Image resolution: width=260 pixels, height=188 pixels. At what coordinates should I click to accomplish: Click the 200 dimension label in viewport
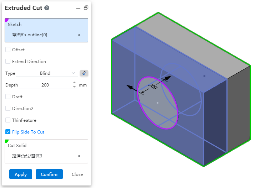152,86
